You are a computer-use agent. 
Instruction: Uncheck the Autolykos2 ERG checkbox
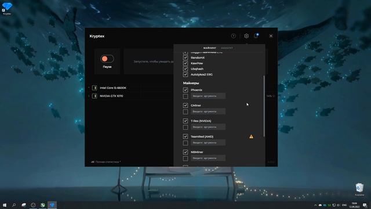click(185, 74)
